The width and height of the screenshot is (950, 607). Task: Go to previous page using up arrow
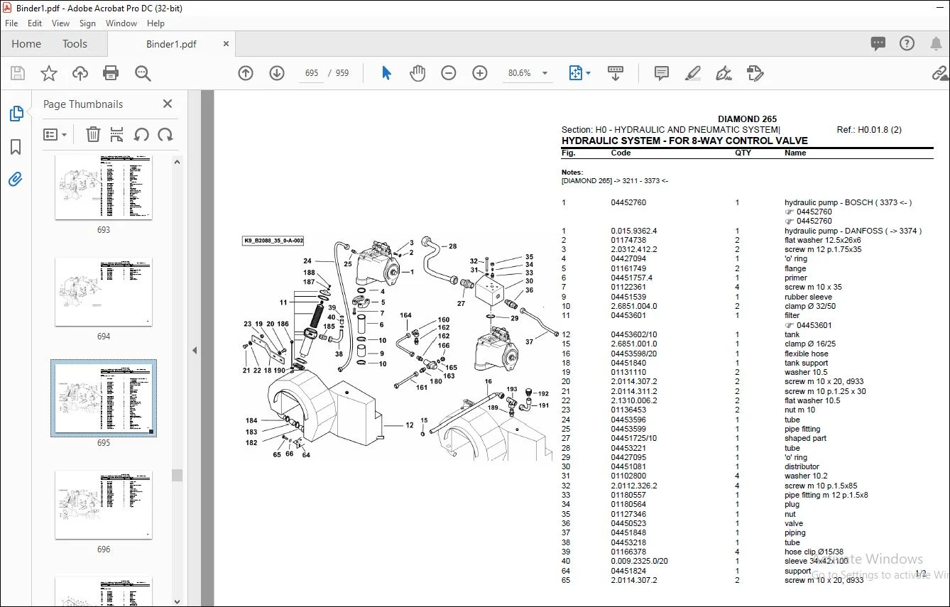pyautogui.click(x=246, y=73)
